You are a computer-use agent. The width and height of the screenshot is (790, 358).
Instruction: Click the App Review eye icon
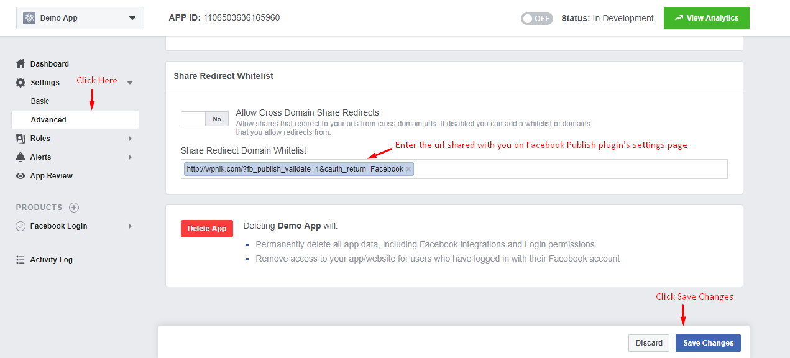pos(21,176)
